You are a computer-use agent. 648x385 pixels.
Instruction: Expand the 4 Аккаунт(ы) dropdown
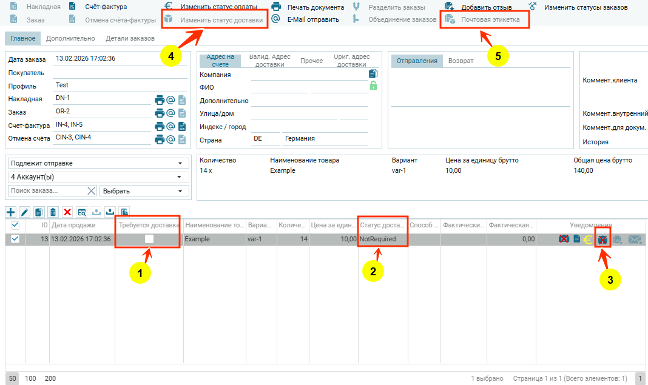(x=97, y=177)
